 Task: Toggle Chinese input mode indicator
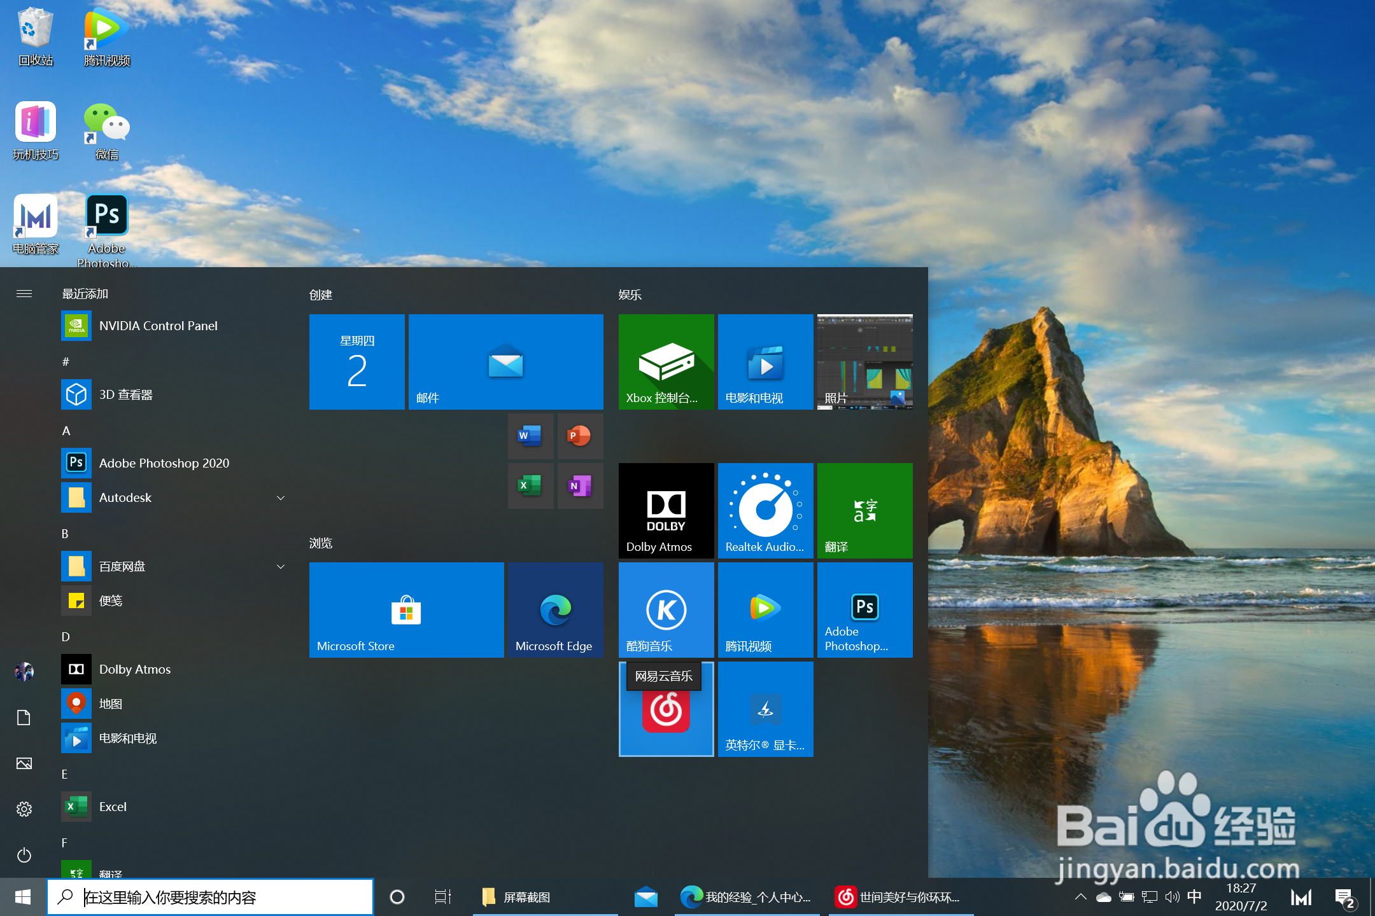point(1194,897)
